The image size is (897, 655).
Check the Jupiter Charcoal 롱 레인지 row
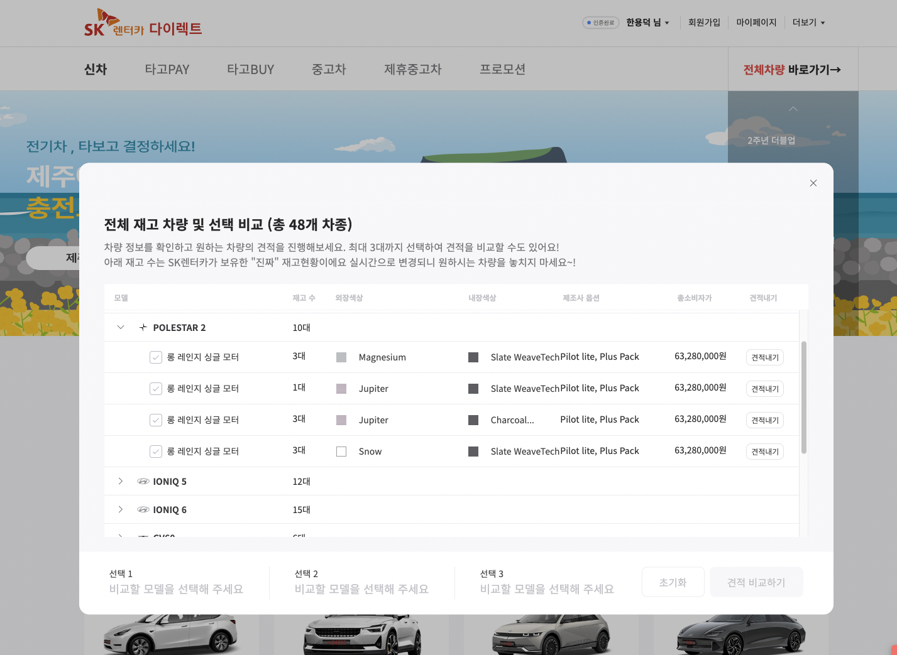156,420
